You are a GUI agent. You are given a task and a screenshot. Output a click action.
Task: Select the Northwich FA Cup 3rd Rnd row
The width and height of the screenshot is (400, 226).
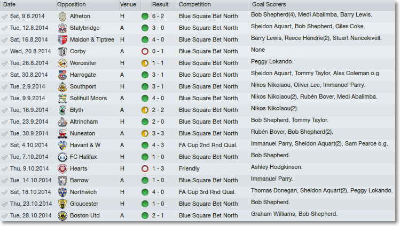198,192
